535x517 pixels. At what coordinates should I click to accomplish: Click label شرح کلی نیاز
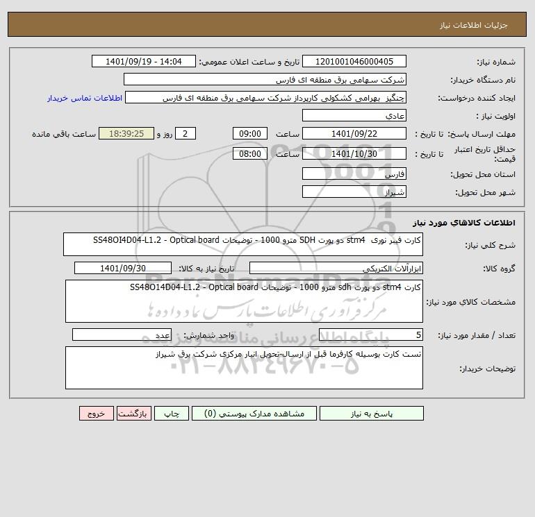pos(491,245)
